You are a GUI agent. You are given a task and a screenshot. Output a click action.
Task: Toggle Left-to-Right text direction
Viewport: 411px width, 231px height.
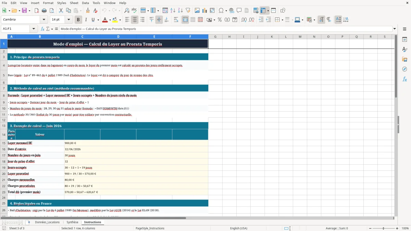[321, 20]
